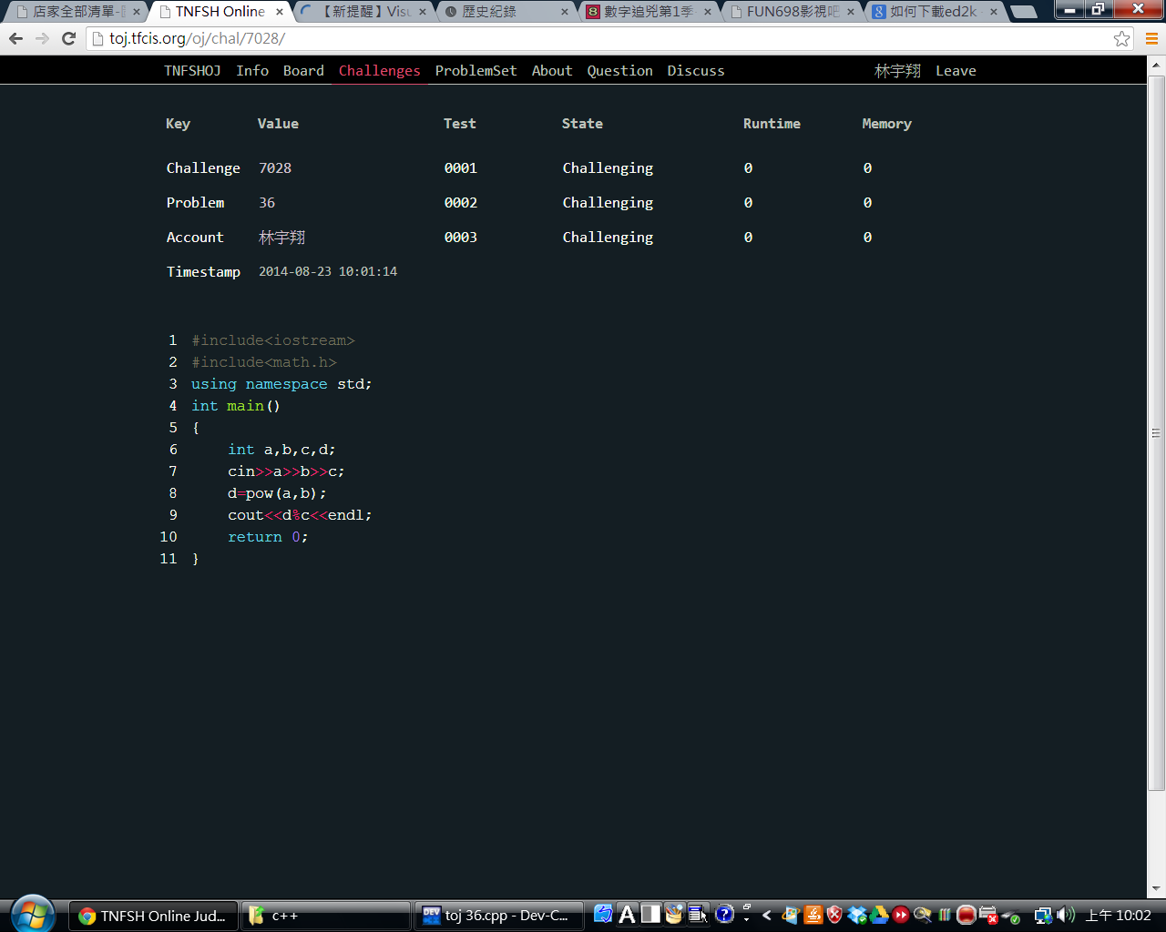The height and width of the screenshot is (932, 1166).
Task: Show hidden tray icons arrow
Action: pos(767,916)
